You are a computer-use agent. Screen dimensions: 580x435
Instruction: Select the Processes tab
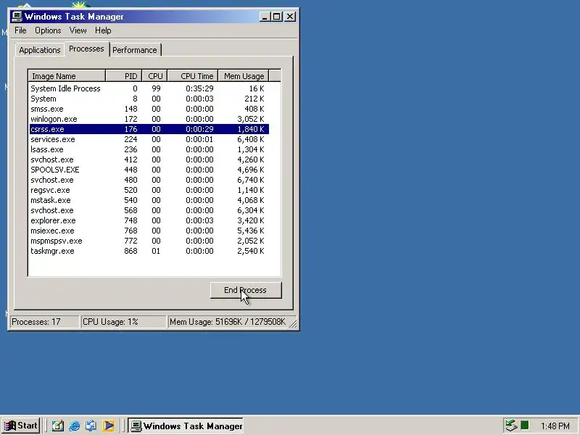[x=86, y=49]
